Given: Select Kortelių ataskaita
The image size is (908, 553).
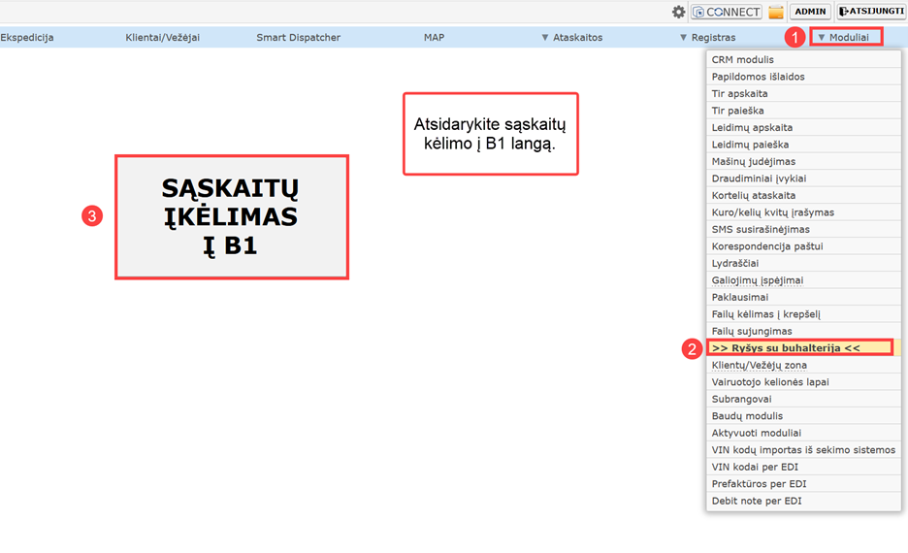Looking at the screenshot, I should [804, 195].
